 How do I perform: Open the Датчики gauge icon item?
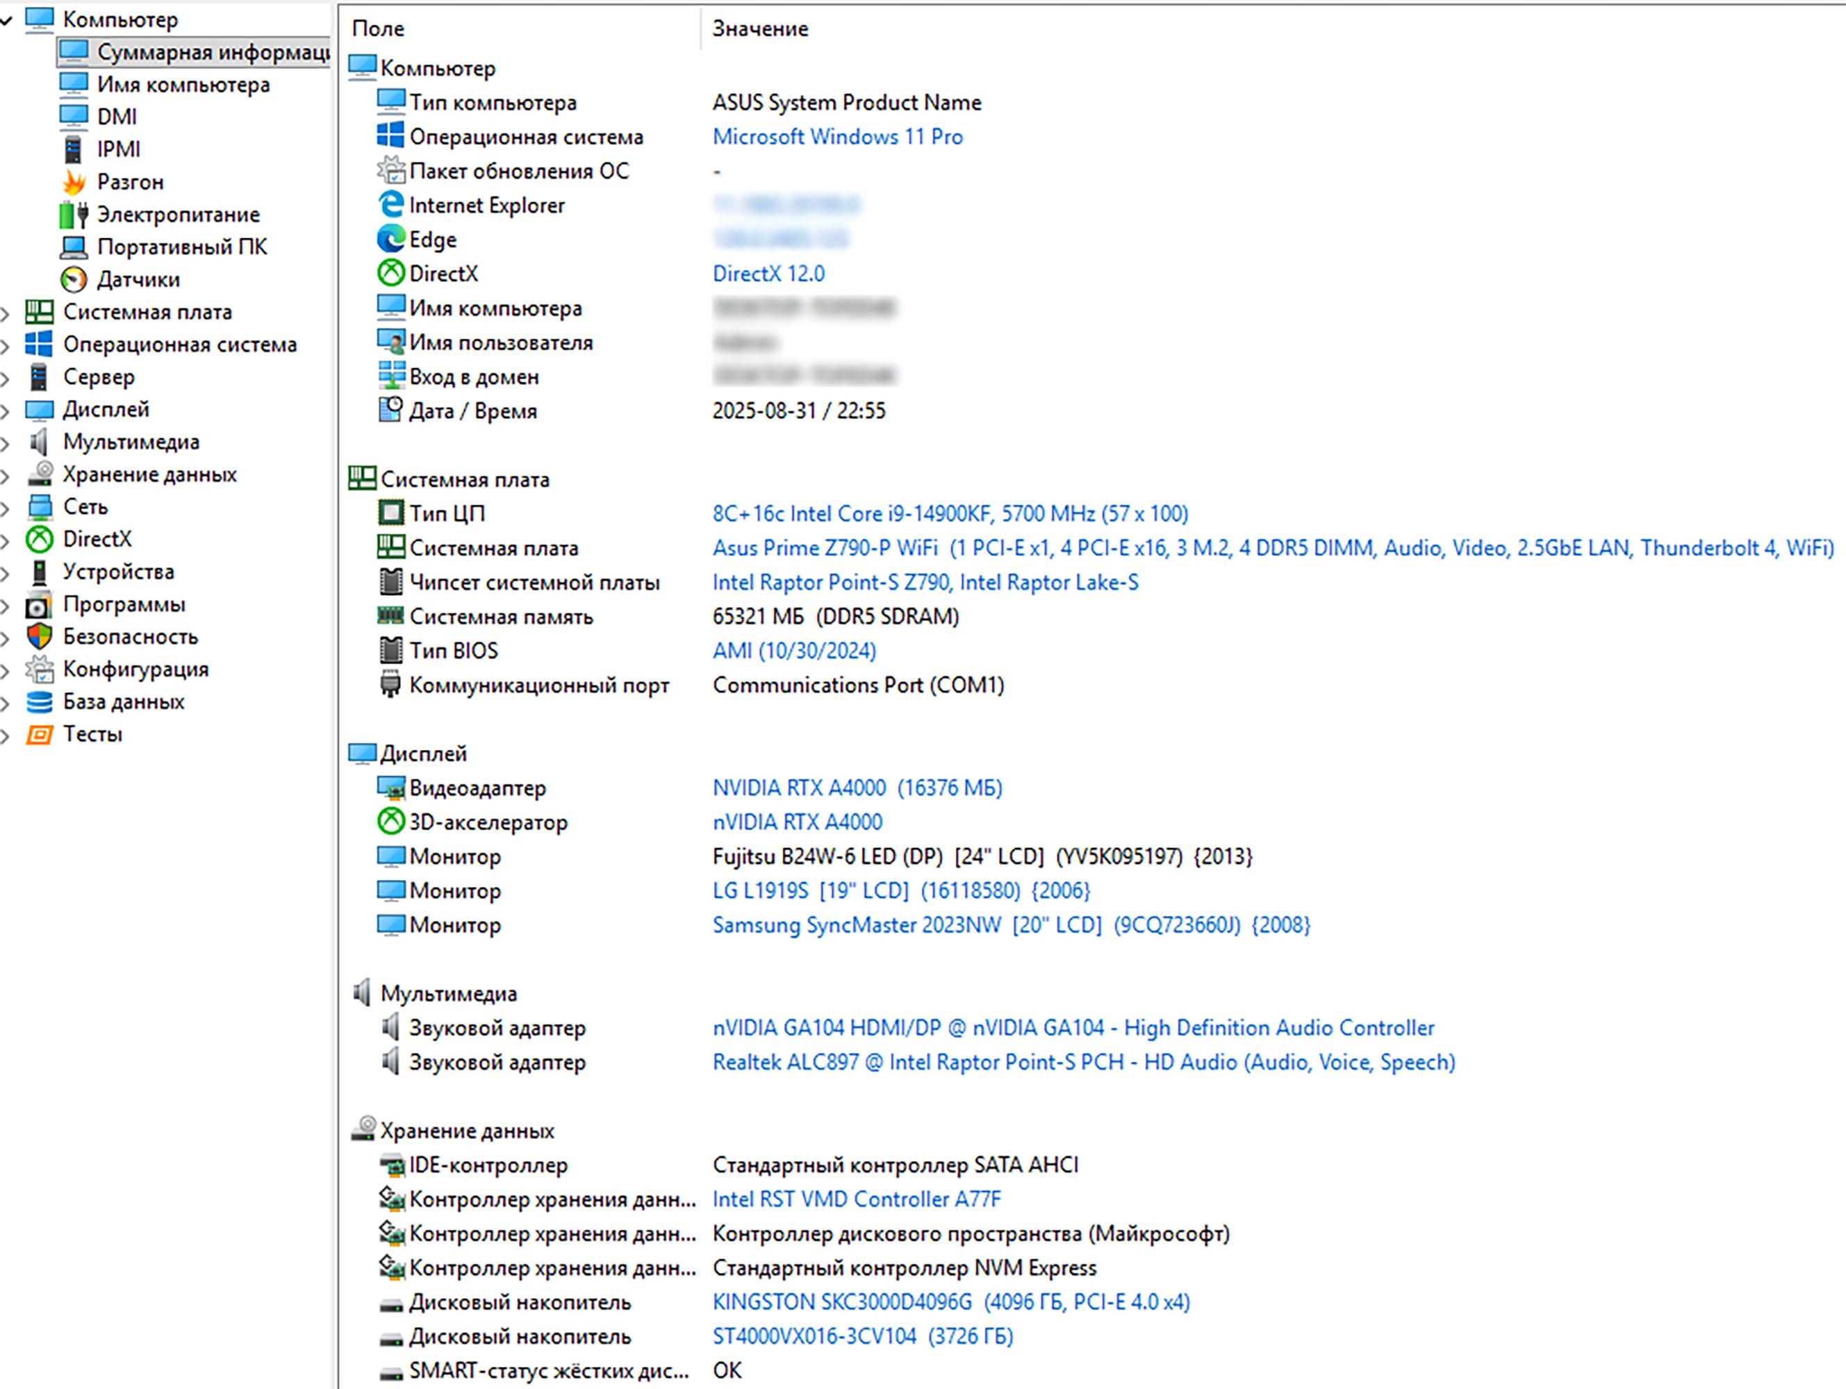(x=74, y=279)
